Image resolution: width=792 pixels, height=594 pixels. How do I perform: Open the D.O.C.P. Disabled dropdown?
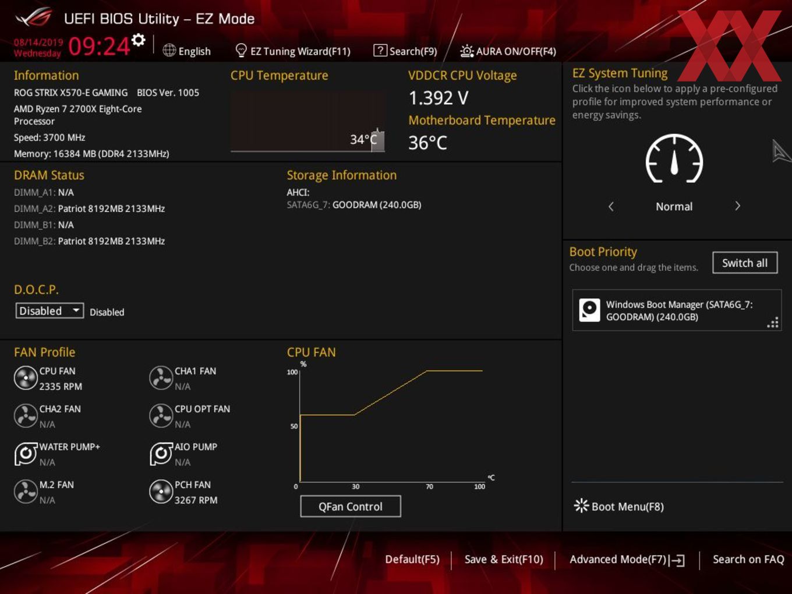49,311
